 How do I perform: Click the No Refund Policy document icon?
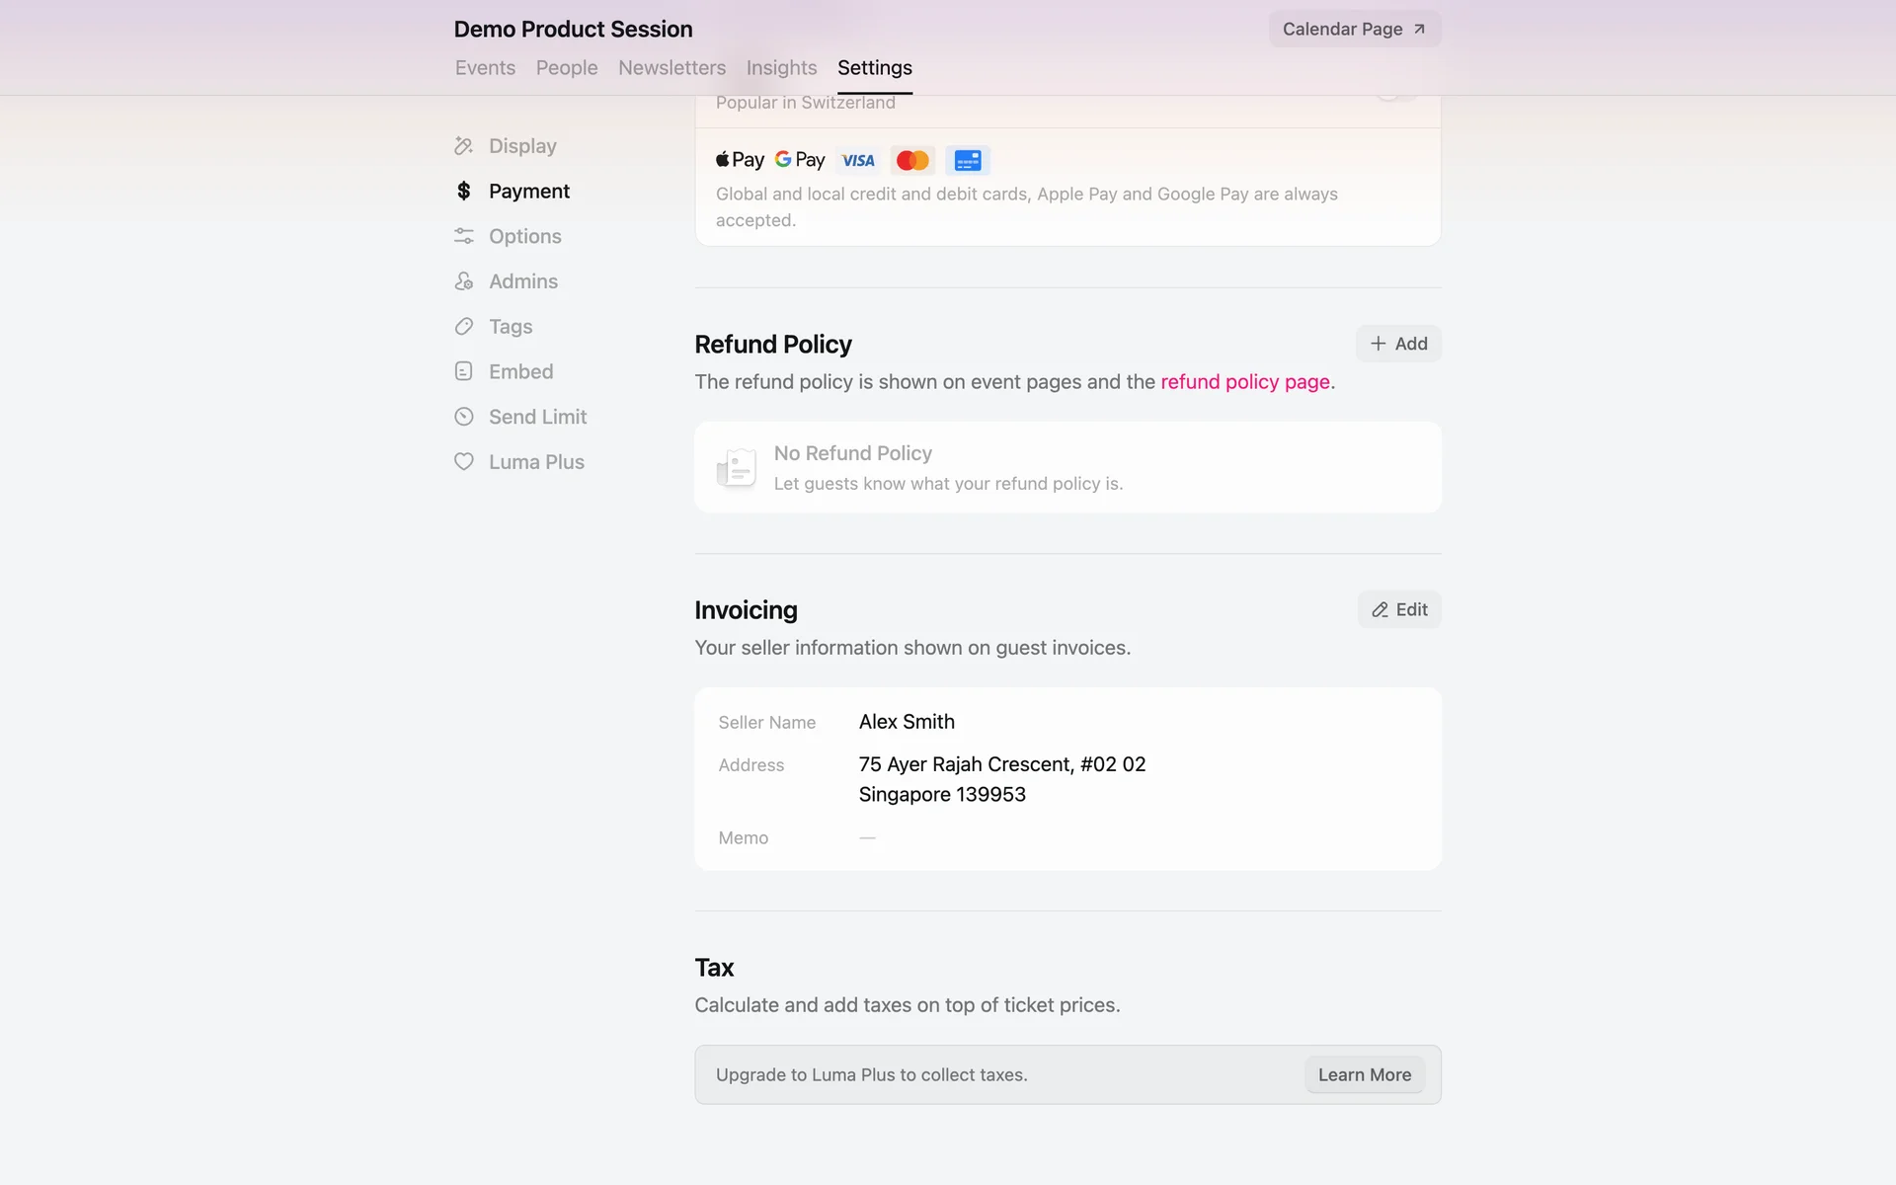pos(737,467)
